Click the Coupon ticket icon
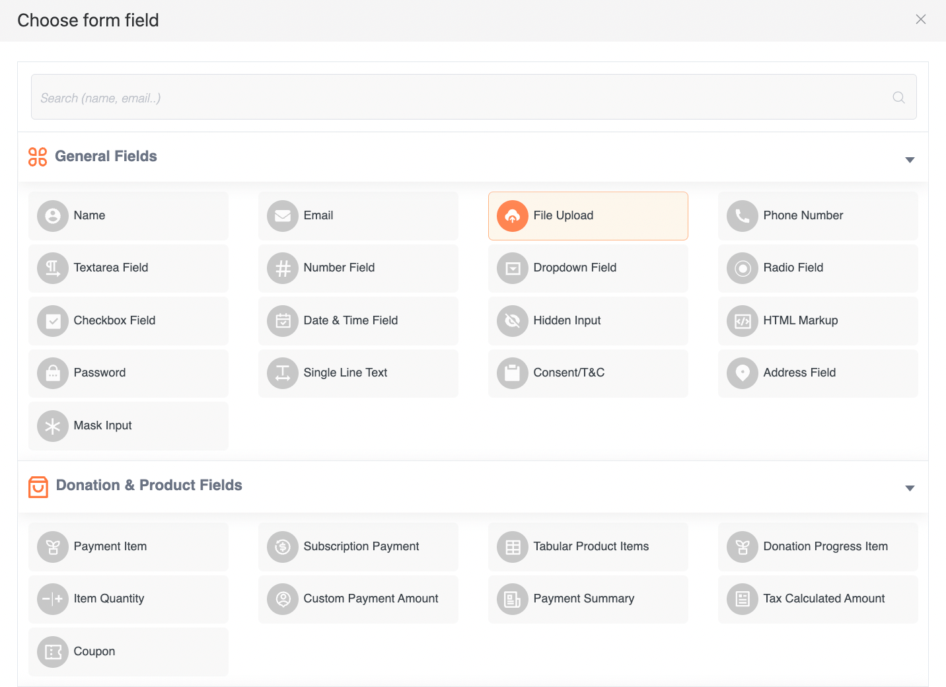 (53, 652)
